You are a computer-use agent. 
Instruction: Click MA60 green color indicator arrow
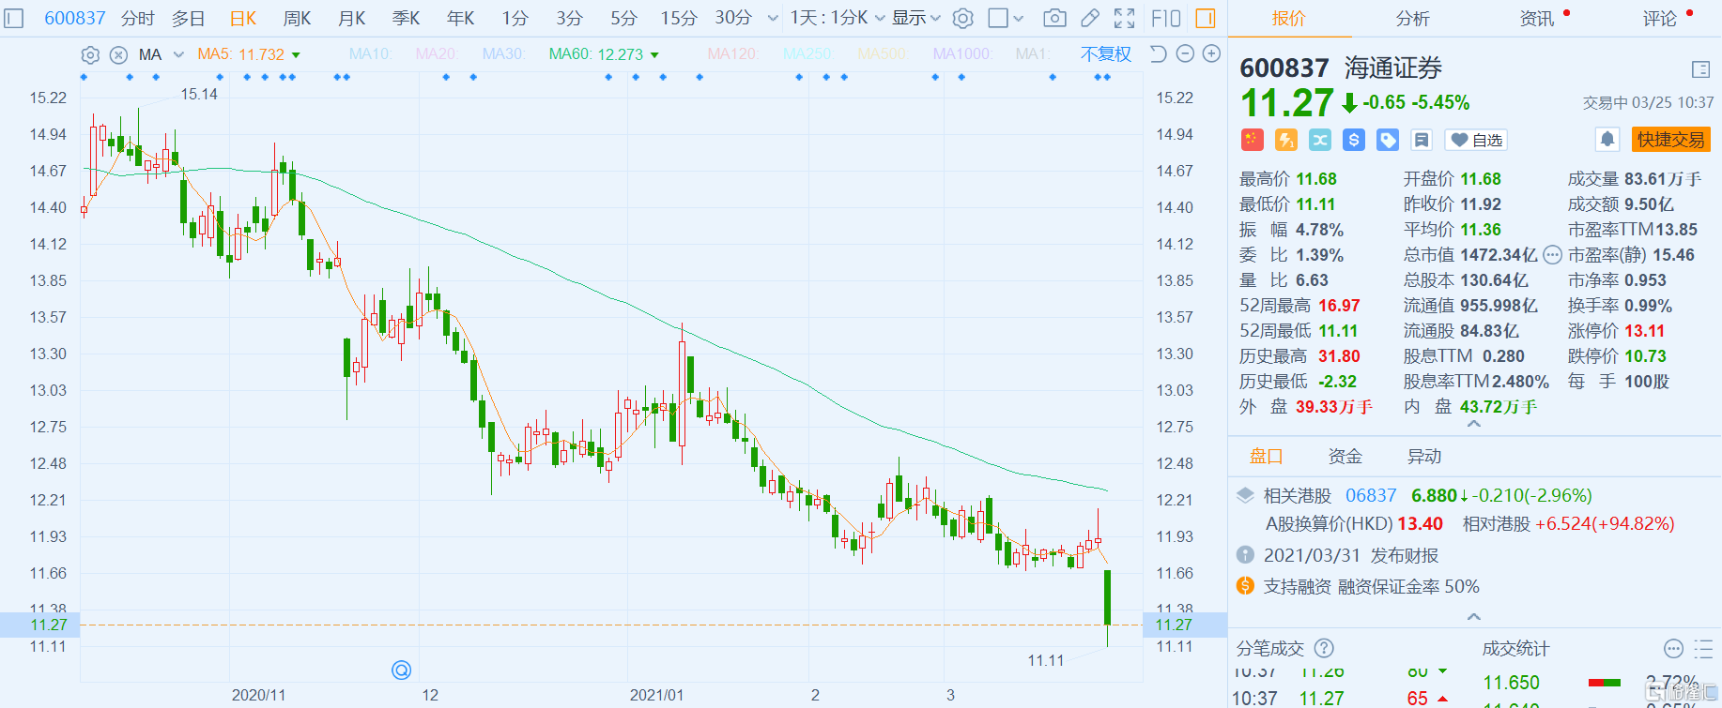pos(654,55)
